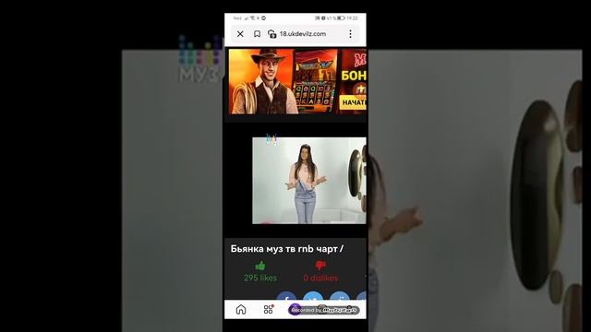
Task: Close the browser tab with X icon
Action: (x=240, y=34)
